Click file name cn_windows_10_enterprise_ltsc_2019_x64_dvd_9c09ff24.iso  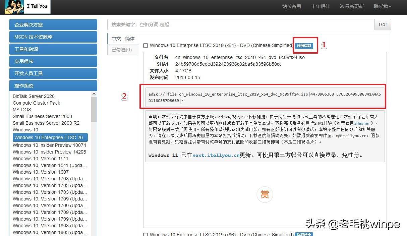pyautogui.click(x=240, y=57)
